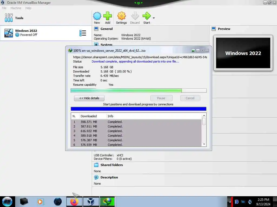This screenshot has height=207, width=277.
Task: Click the Tools icon in sidebar
Action: [x=9, y=18]
